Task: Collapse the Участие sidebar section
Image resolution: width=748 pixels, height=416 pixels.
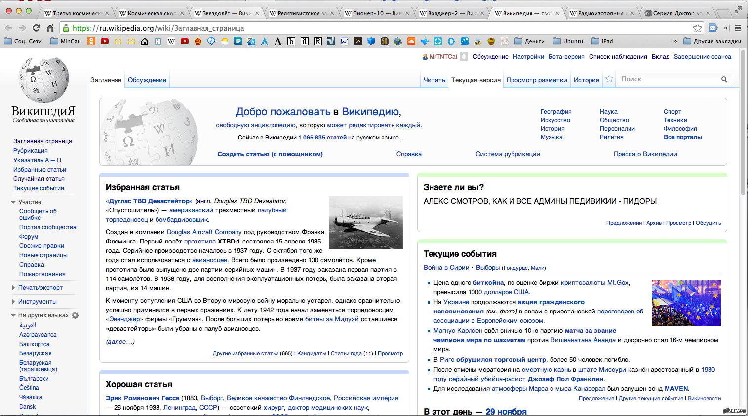Action: point(14,202)
